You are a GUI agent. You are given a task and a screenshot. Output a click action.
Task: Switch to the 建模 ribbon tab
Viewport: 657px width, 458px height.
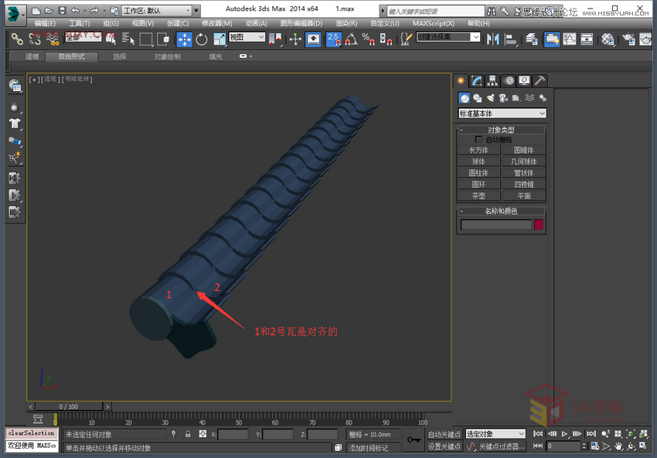[31, 56]
